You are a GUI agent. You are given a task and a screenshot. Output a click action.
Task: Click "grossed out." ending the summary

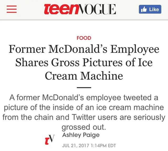tap(84, 127)
